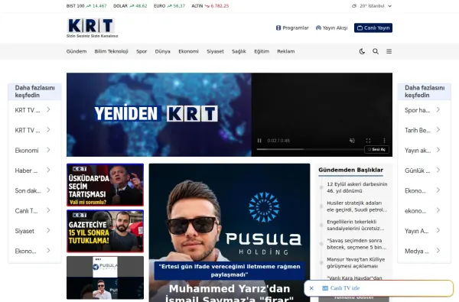Open right sidebar Yayın ak... chevron
This screenshot has height=302, width=459.
coord(438,150)
